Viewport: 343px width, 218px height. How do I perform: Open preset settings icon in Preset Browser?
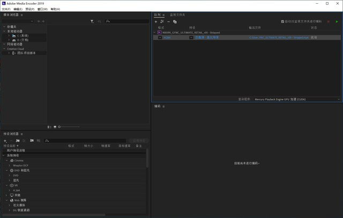pos(24,140)
